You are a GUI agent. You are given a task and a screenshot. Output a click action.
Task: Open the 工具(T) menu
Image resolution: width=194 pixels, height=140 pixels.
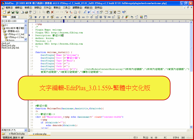coord(67,7)
